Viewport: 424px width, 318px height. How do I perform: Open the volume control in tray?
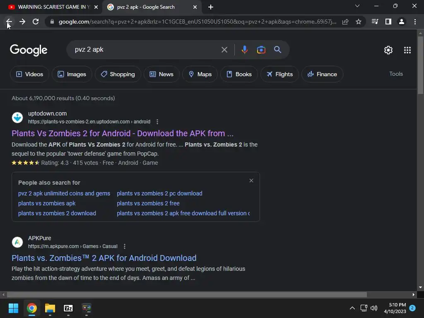374,308
